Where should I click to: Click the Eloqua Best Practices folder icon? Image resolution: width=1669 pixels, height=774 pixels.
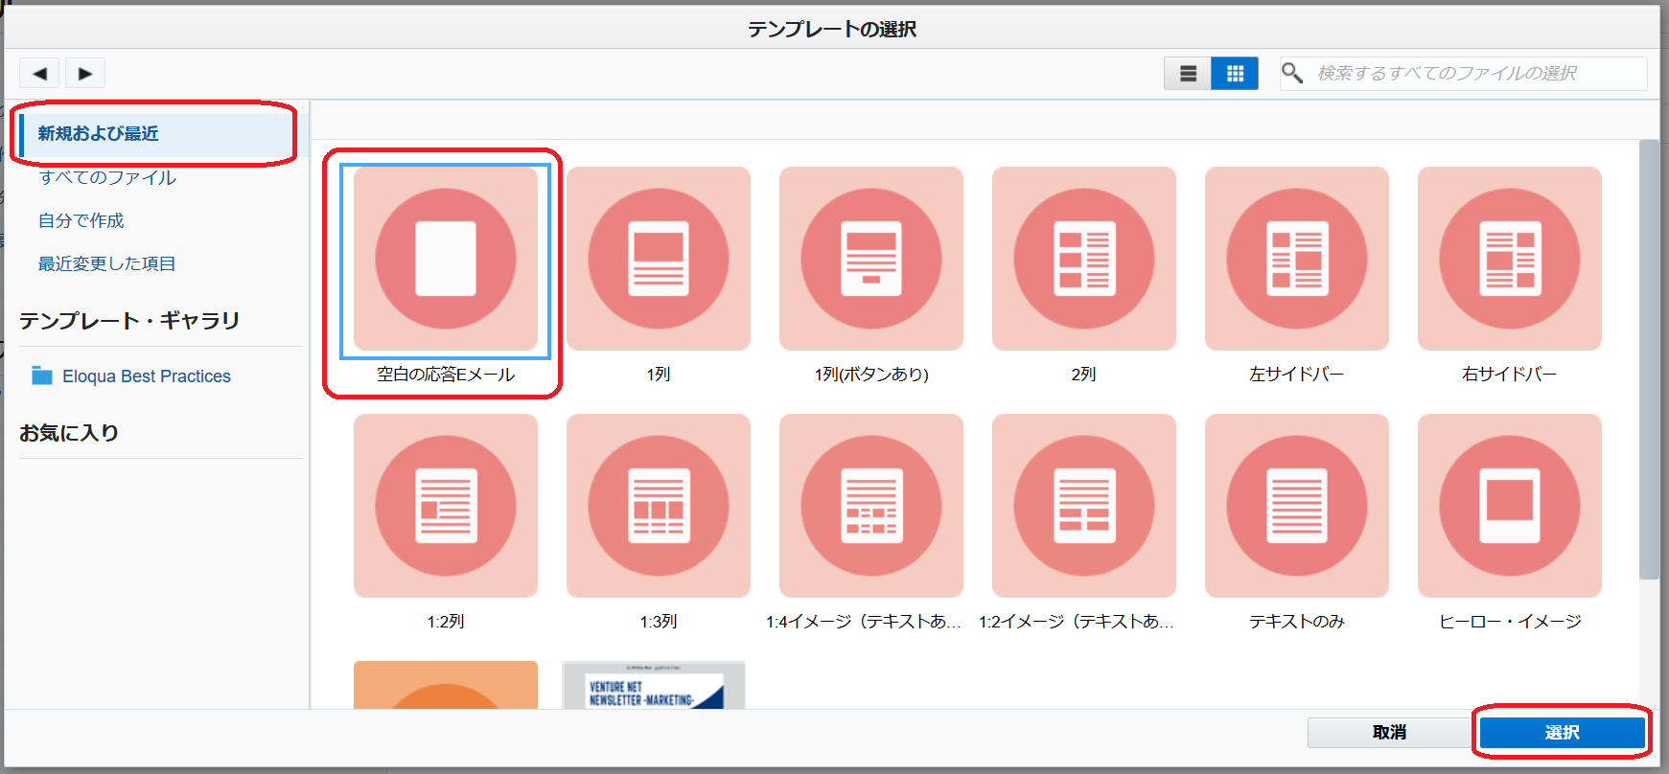point(42,376)
